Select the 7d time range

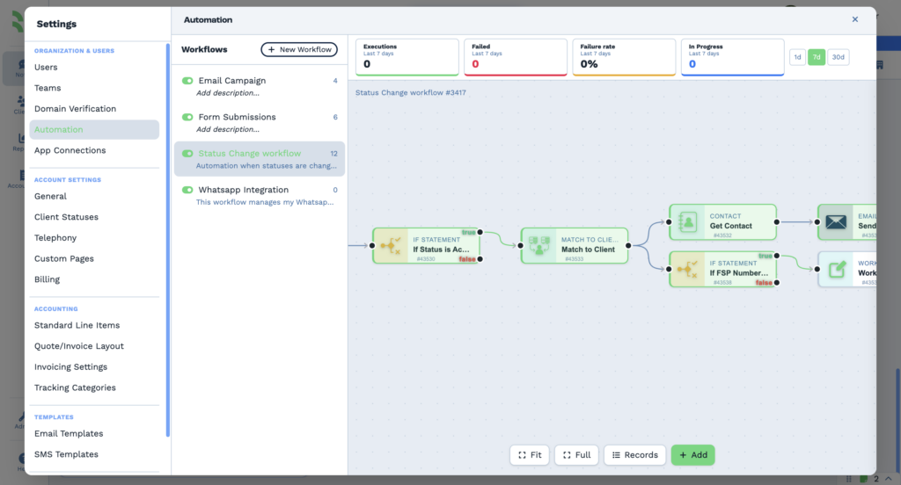click(x=816, y=57)
